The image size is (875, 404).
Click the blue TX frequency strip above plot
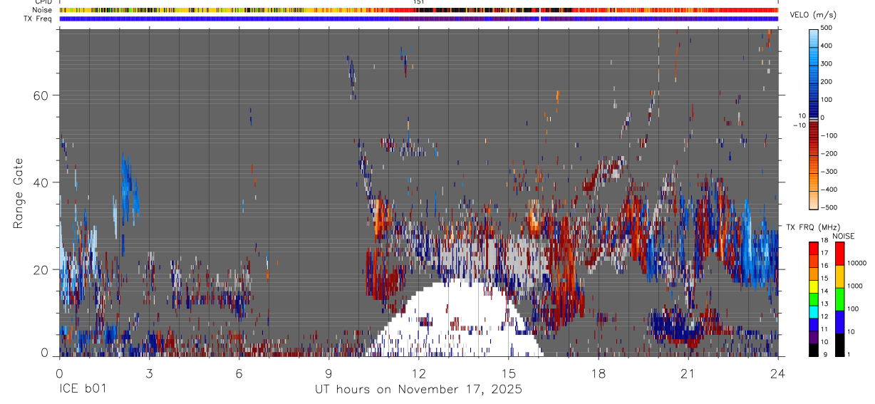pos(418,19)
